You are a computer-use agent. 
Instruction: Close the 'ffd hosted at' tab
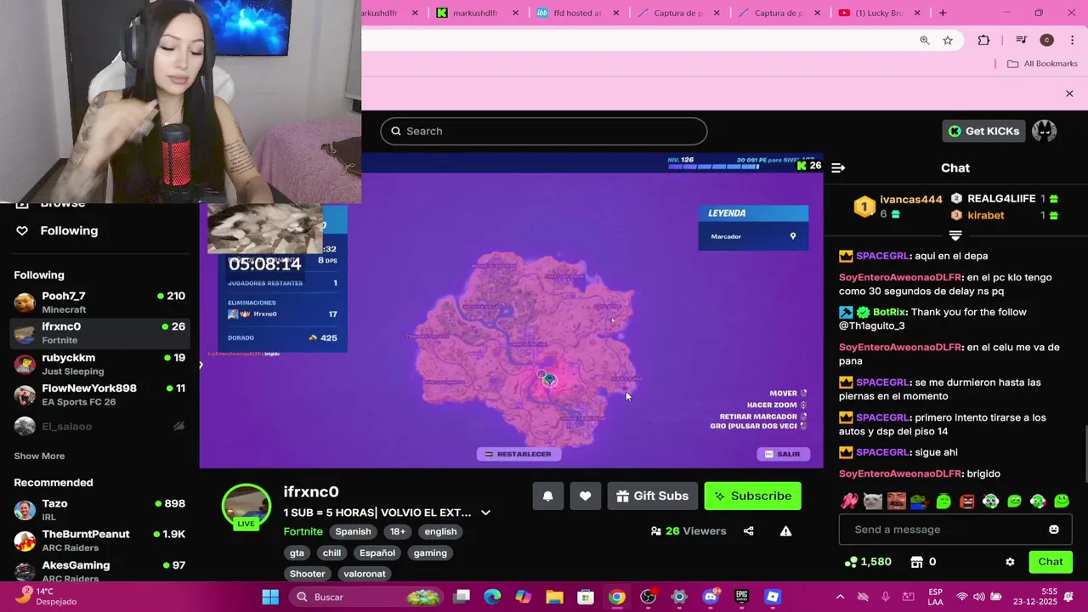(x=616, y=13)
